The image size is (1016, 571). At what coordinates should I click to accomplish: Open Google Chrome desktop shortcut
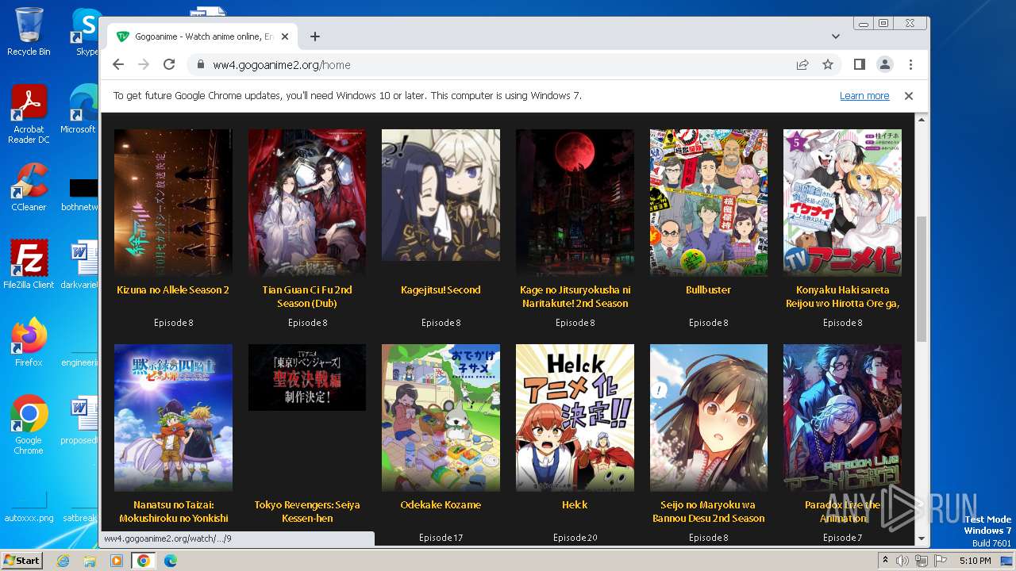29,424
